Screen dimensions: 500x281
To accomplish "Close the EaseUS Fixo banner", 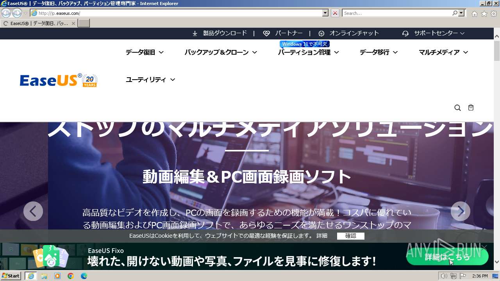I will coord(484,247).
